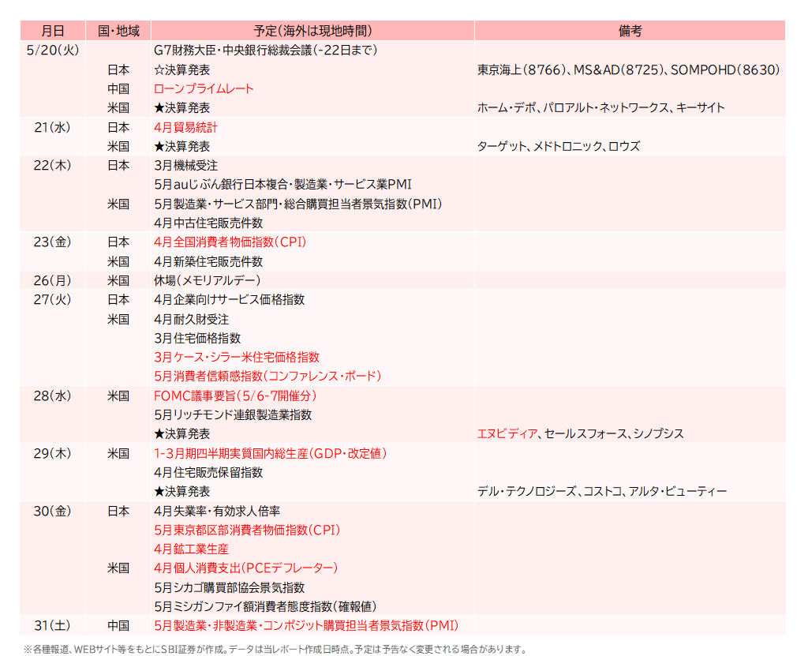Click '米国' region beside FOMC議事要旨

pos(118,396)
